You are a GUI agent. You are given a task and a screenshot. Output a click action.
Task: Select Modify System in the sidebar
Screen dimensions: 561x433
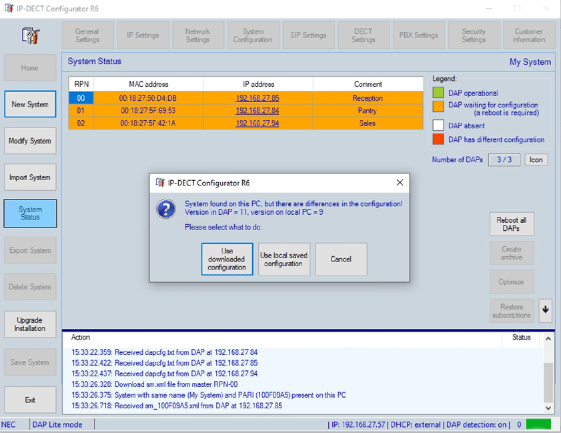pos(30,141)
